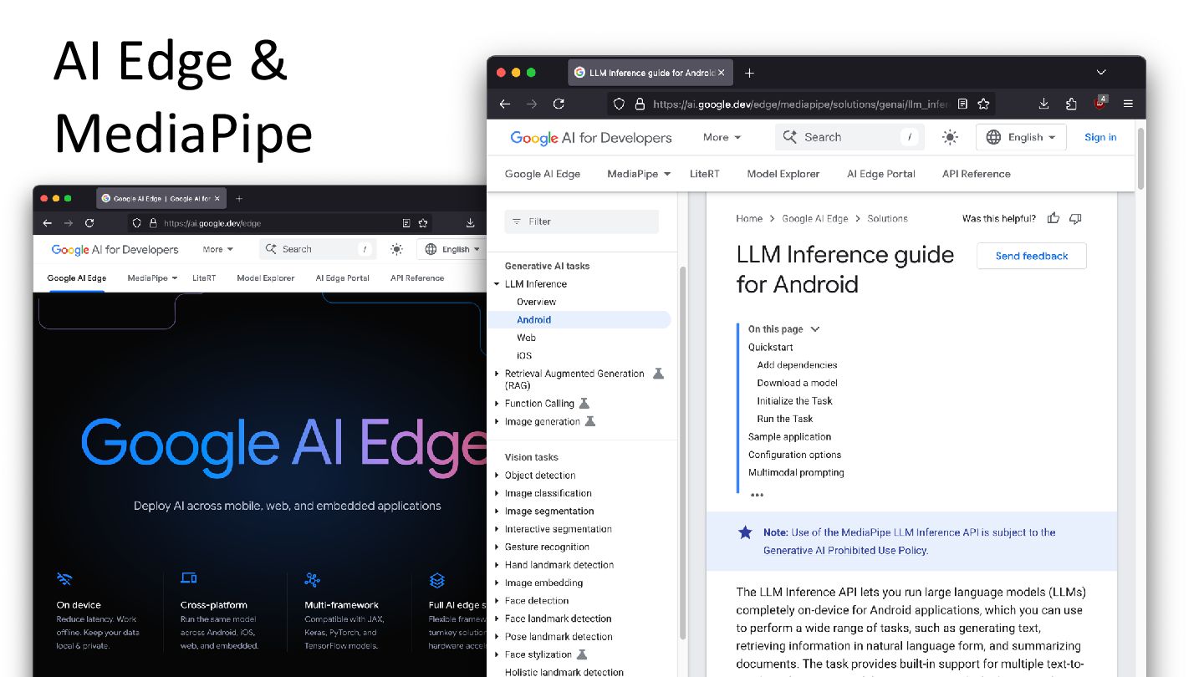Screen dimensions: 1204x677
Task: Jump to the Quickstart section link
Action: point(770,347)
